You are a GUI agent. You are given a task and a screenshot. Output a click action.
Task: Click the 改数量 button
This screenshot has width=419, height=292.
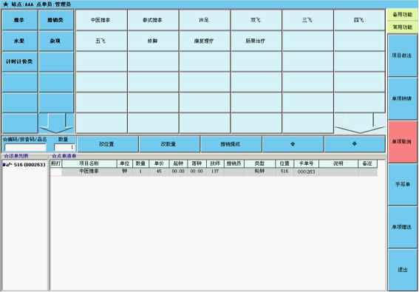(169, 144)
